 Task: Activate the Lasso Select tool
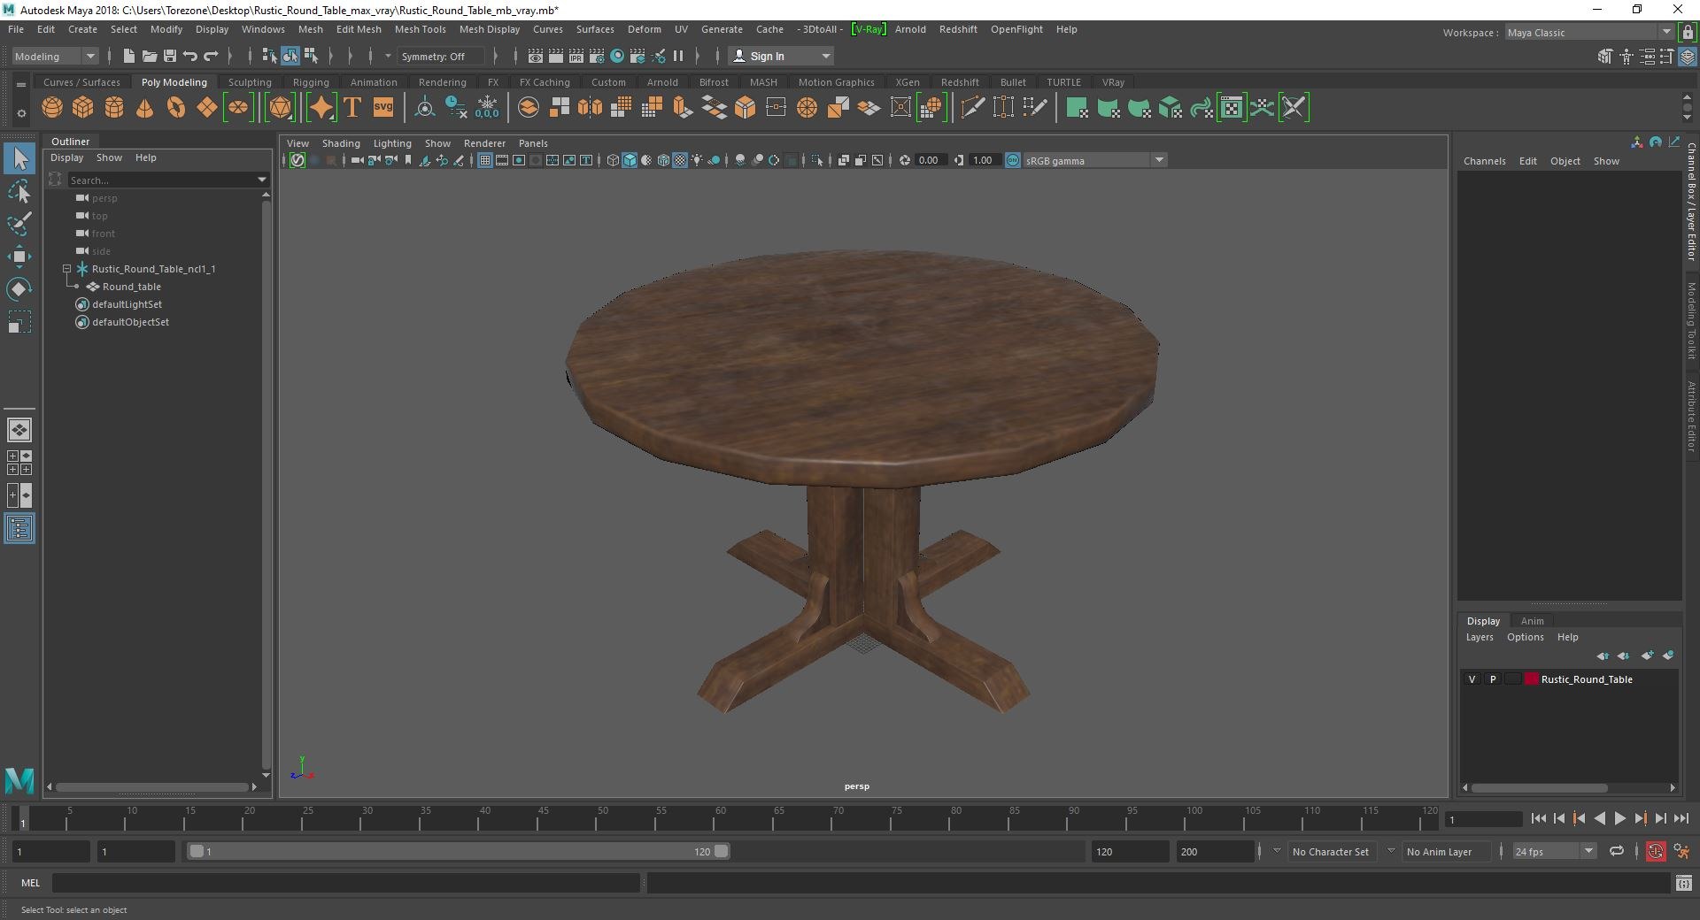19,191
